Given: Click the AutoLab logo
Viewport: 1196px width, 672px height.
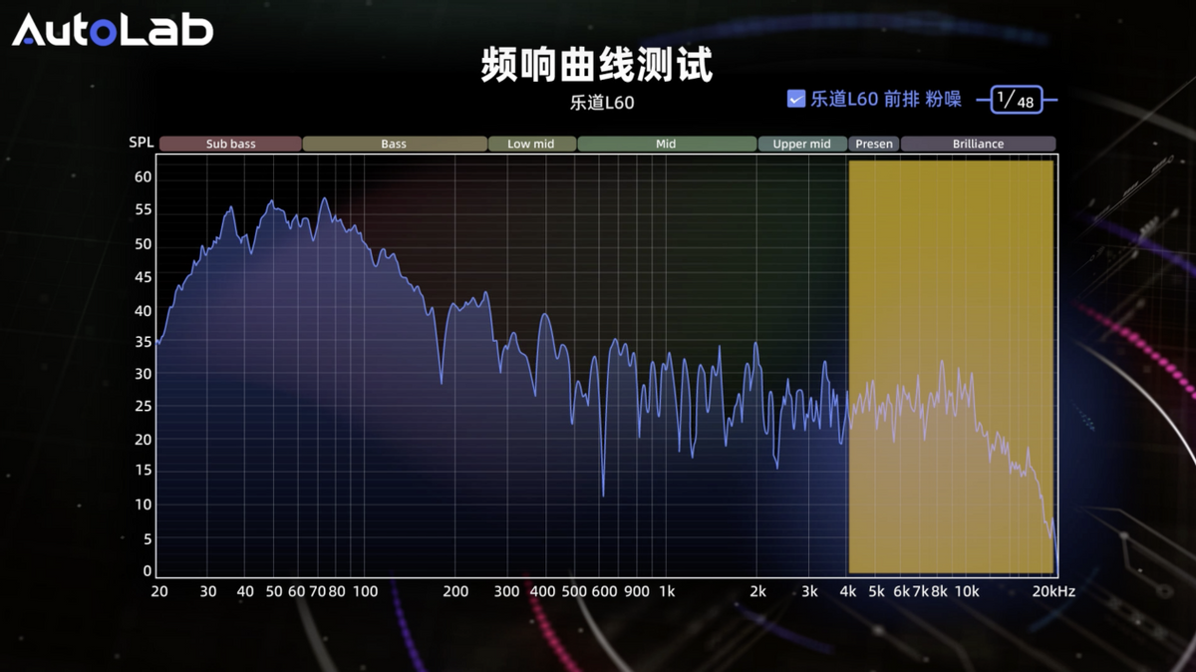Looking at the screenshot, I should 113,30.
